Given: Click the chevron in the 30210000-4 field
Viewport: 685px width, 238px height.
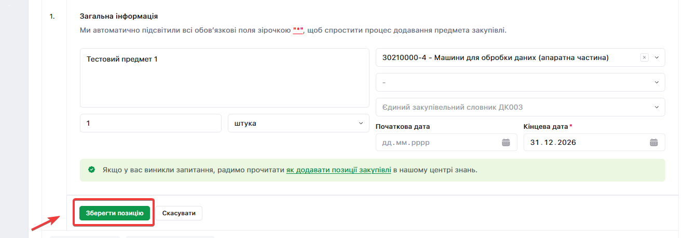Looking at the screenshot, I should tap(656, 58).
